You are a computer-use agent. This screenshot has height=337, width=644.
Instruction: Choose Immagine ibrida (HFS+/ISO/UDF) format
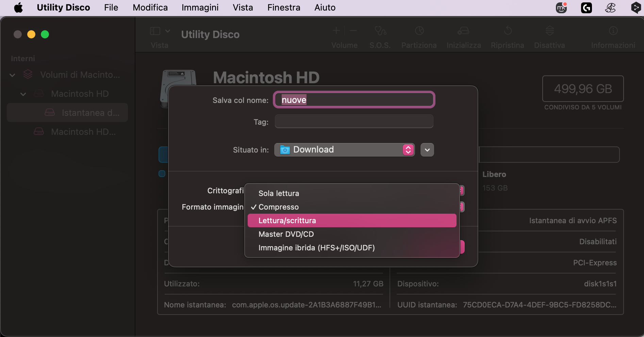(352, 248)
